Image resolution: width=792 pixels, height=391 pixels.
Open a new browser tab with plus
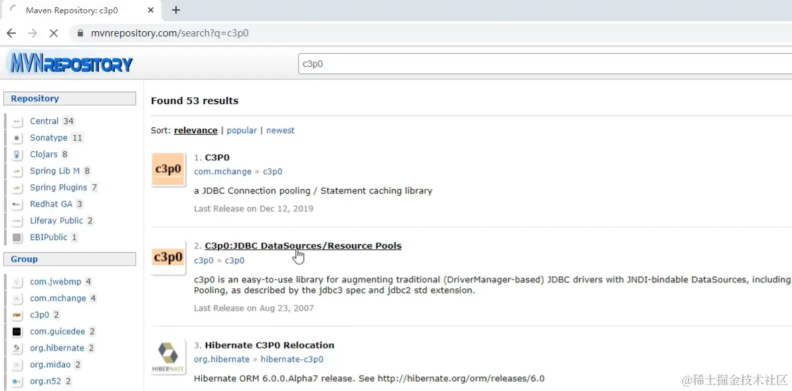tap(176, 10)
